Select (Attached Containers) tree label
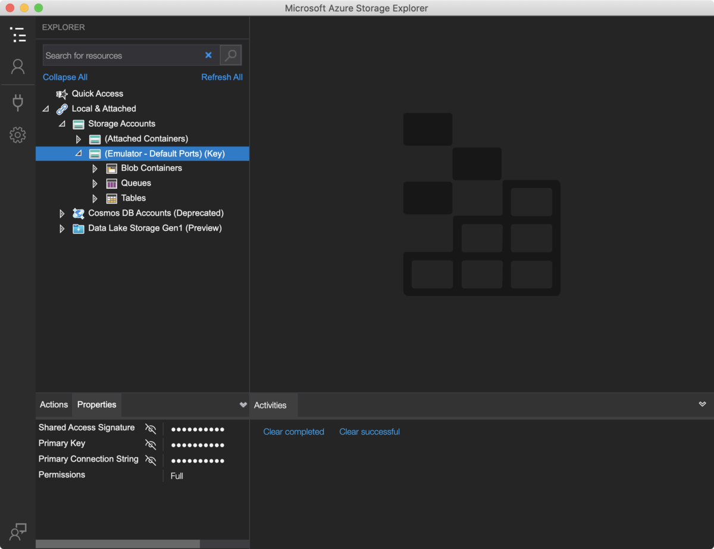This screenshot has height=549, width=714. (146, 138)
